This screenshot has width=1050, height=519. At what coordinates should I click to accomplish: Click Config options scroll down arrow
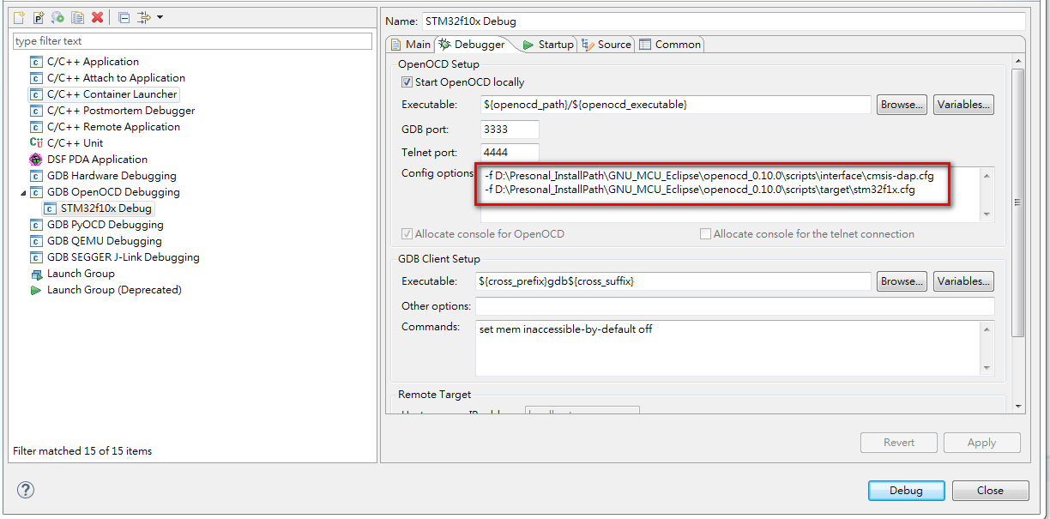coord(987,214)
